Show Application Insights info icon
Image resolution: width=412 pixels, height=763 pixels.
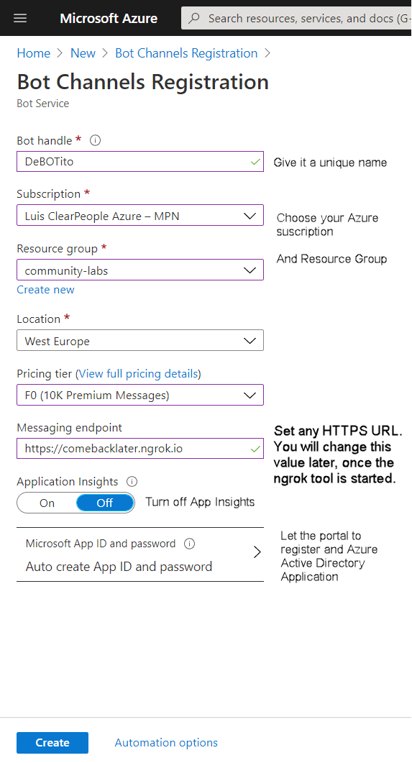(x=132, y=482)
